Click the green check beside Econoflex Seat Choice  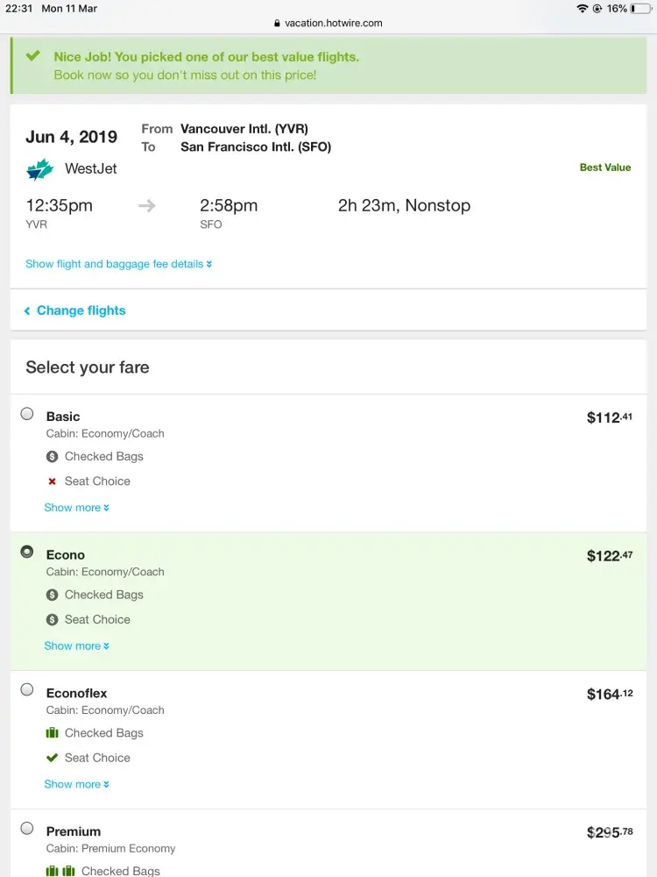53,758
